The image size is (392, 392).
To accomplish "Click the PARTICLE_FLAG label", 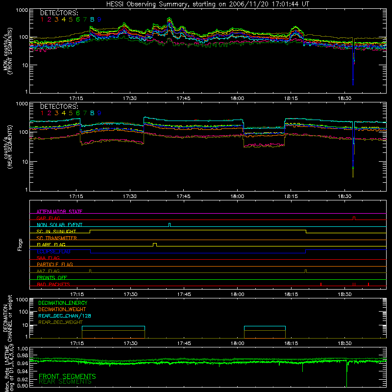I will tap(55, 264).
